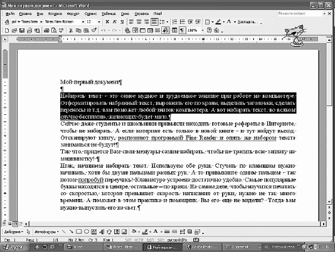Image resolution: width=335 pixels, height=253 pixels.
Task: Open the Таблица menu
Action: [x=109, y=14]
